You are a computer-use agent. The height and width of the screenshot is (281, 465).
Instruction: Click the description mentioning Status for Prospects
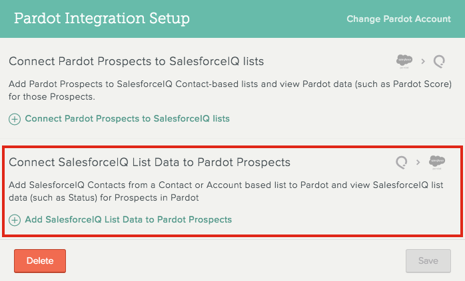226,191
